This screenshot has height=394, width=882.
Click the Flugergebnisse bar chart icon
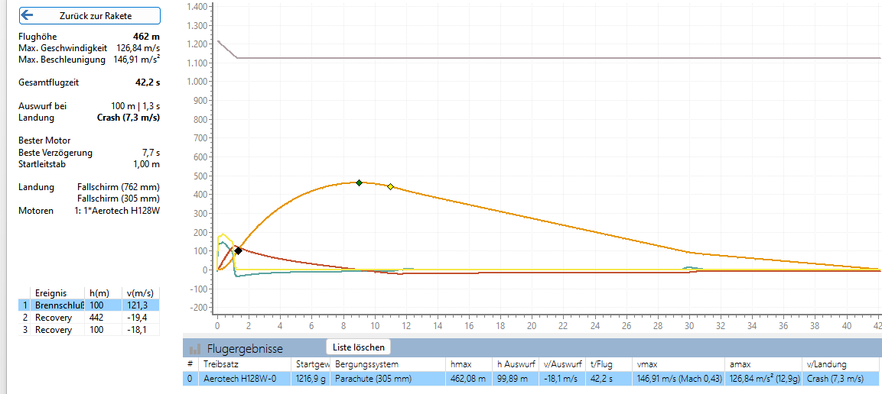point(195,348)
